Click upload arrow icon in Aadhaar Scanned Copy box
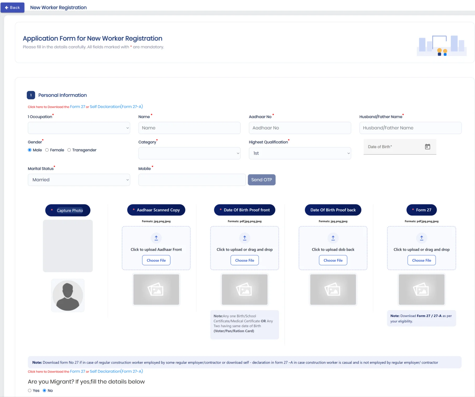The height and width of the screenshot is (397, 475). (x=156, y=238)
